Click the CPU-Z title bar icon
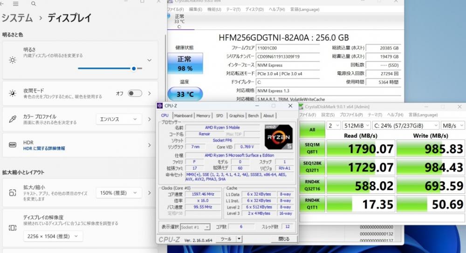This screenshot has height=253, width=466. (160, 106)
